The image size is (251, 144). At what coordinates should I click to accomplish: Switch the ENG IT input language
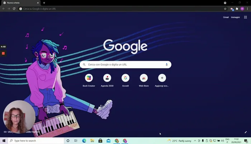[227, 141]
